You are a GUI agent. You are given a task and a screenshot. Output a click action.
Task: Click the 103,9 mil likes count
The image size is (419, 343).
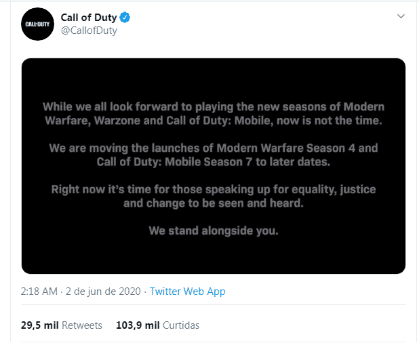138,325
